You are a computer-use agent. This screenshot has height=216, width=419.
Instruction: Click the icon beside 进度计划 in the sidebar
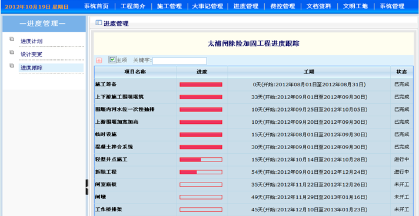[x=12, y=39]
